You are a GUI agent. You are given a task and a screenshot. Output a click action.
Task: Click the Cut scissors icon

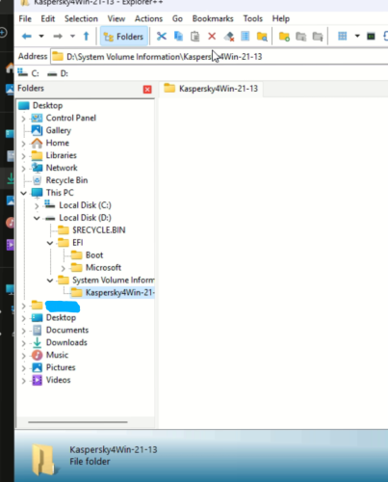click(162, 37)
